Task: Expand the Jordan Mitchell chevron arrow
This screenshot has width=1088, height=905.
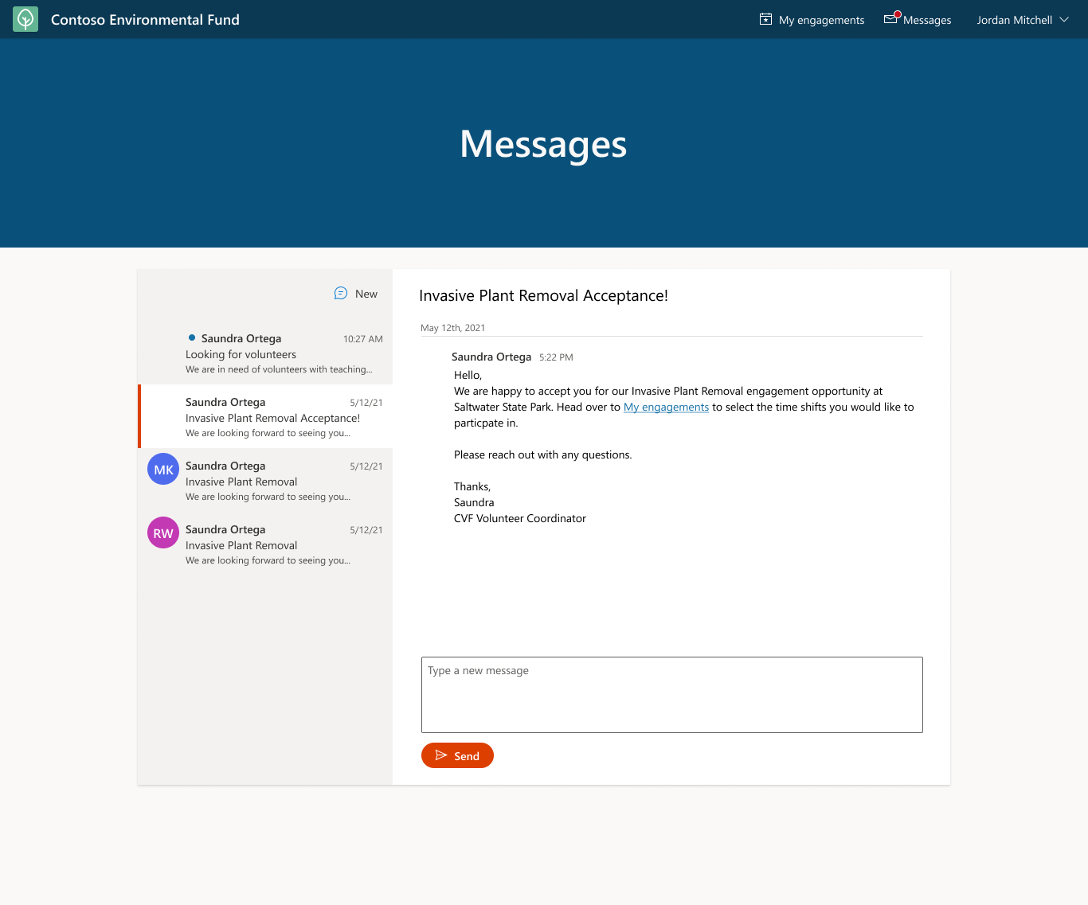Action: [1064, 20]
